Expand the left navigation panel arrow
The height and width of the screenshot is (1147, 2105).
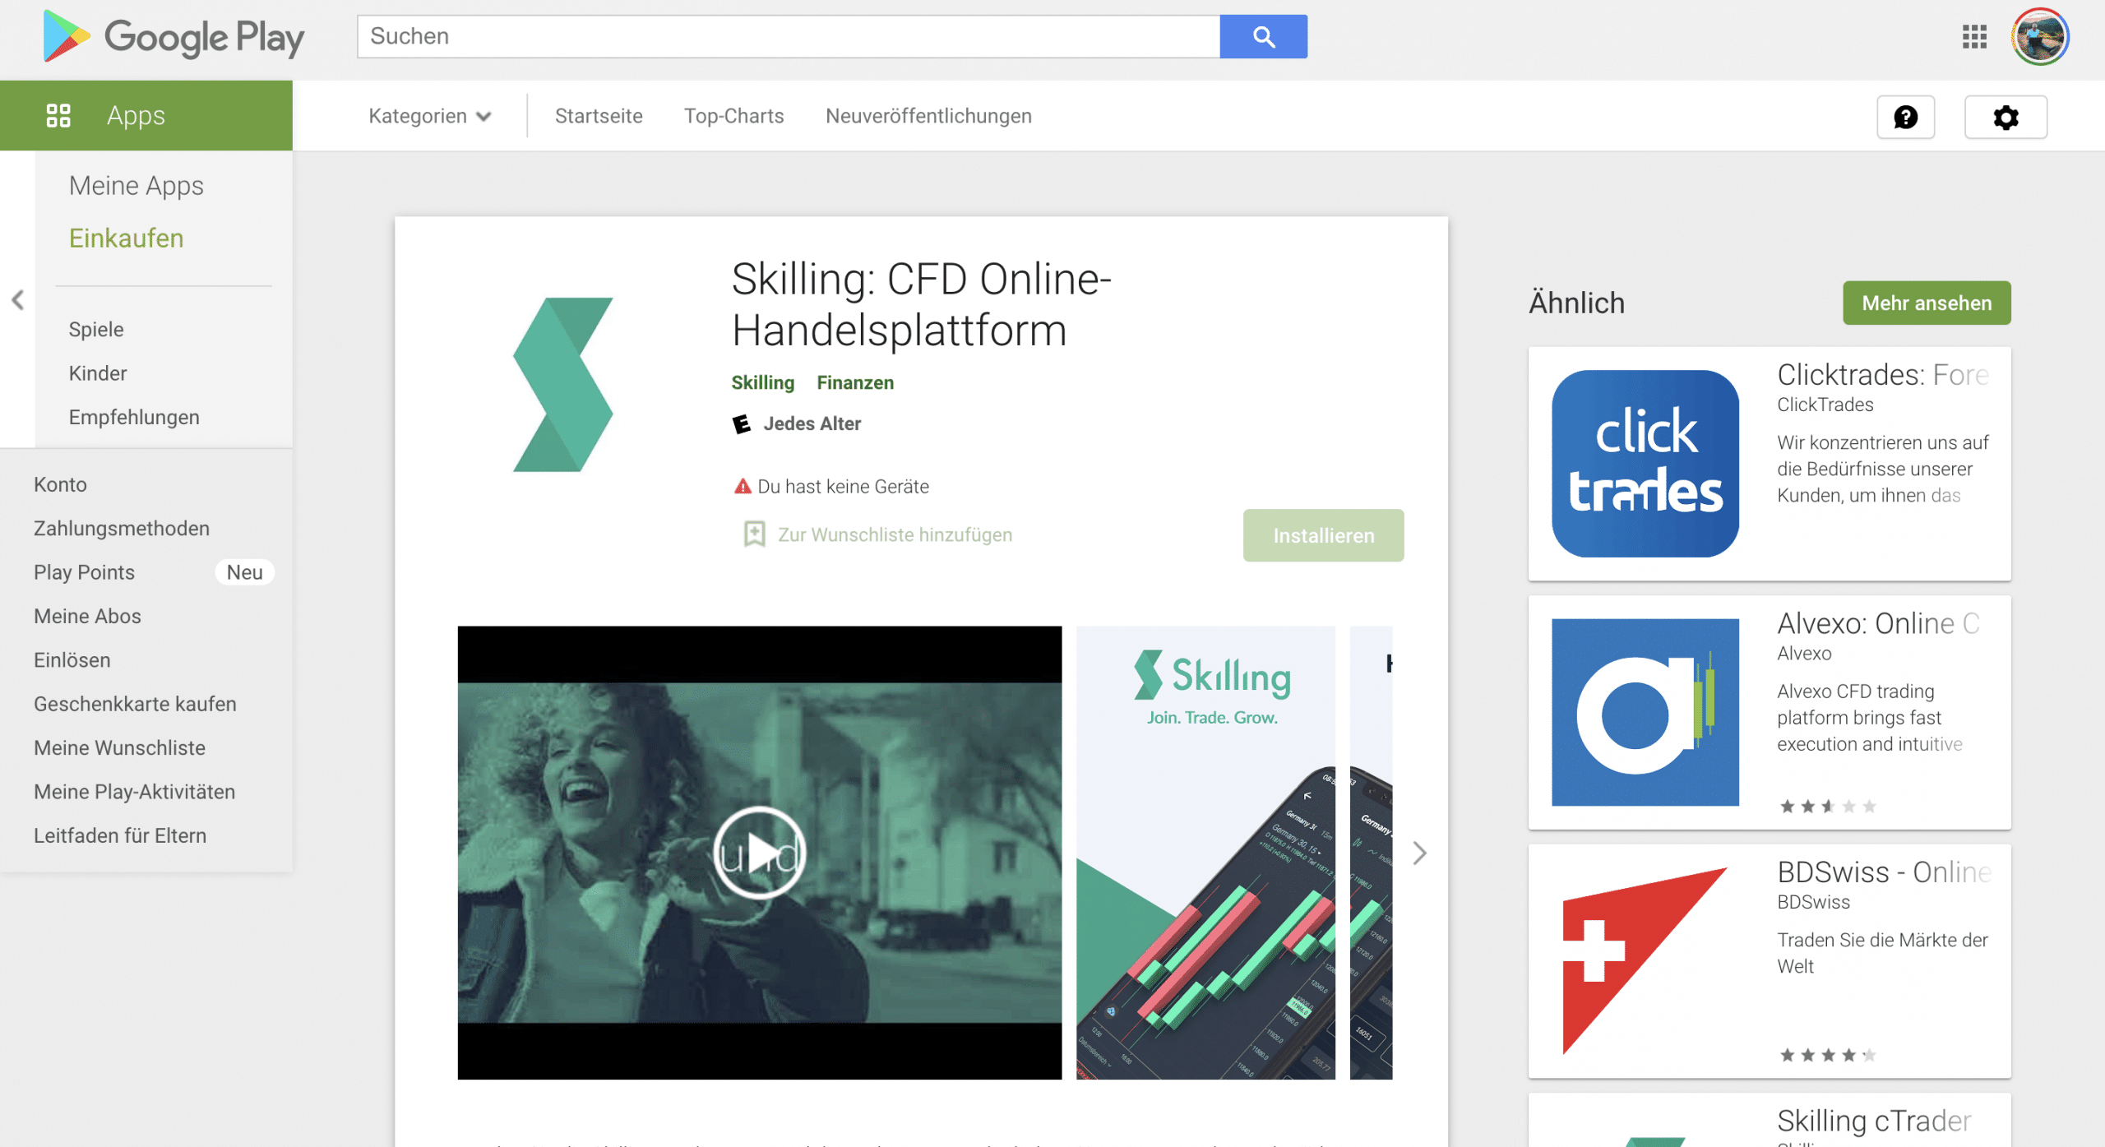17,299
